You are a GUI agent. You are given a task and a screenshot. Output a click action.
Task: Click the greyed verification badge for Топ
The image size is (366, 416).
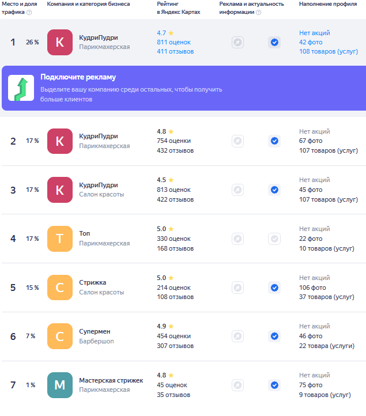[274, 239]
